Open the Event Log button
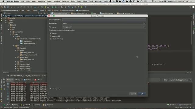The height and width of the screenshot is (109, 195). coord(172,105)
